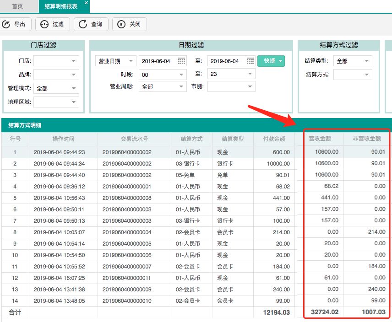Click the 操作时间 column header
392x322 pixels.
tap(63, 139)
